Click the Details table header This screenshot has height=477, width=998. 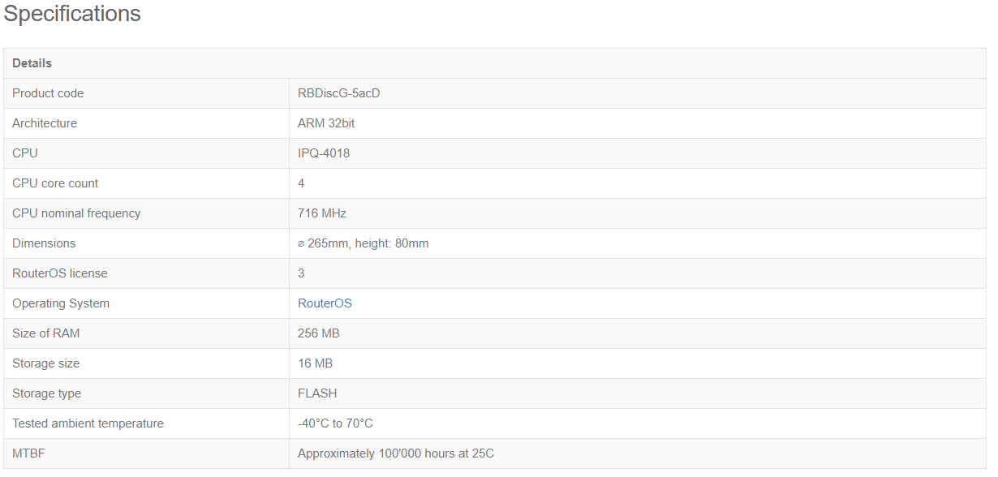pos(32,63)
